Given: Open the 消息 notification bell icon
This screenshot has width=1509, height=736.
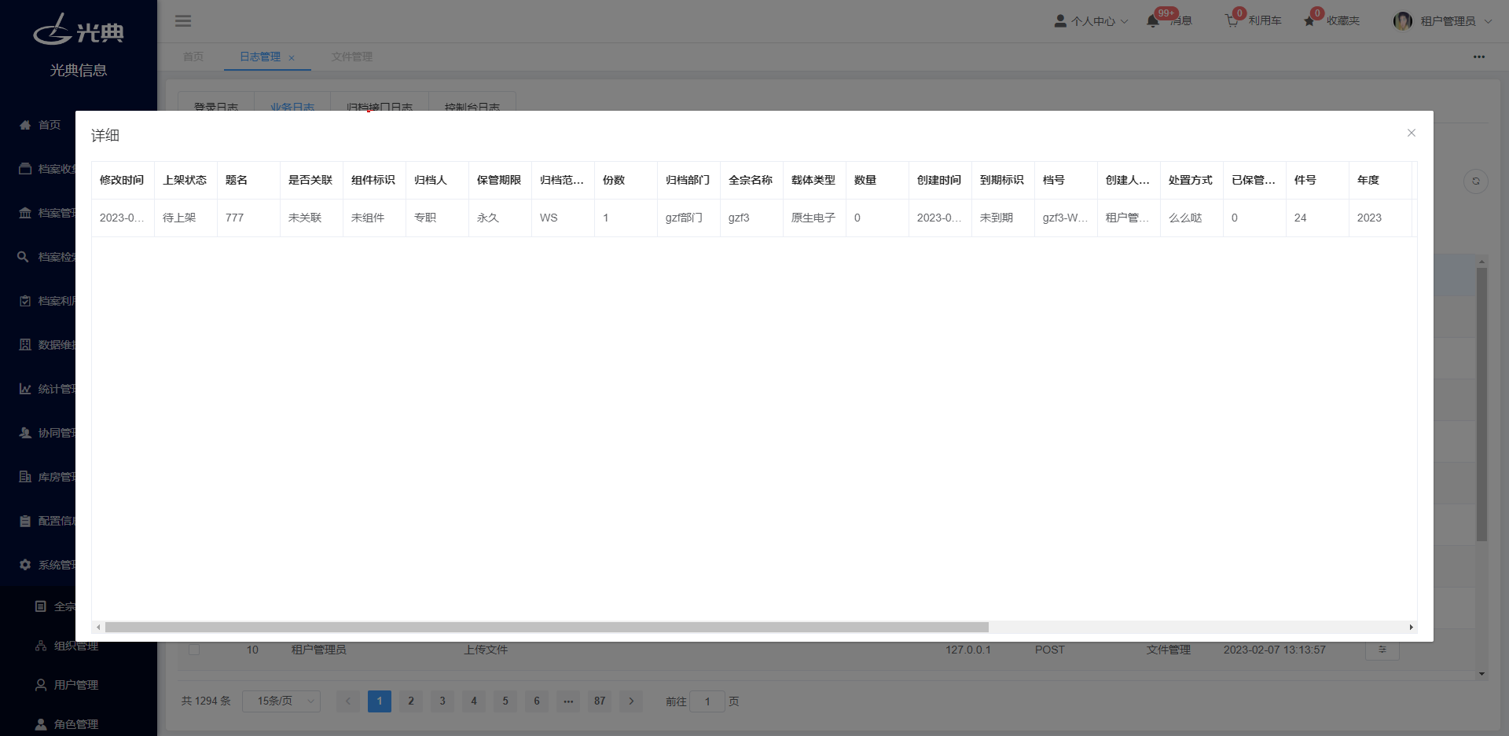Looking at the screenshot, I should tap(1153, 21).
